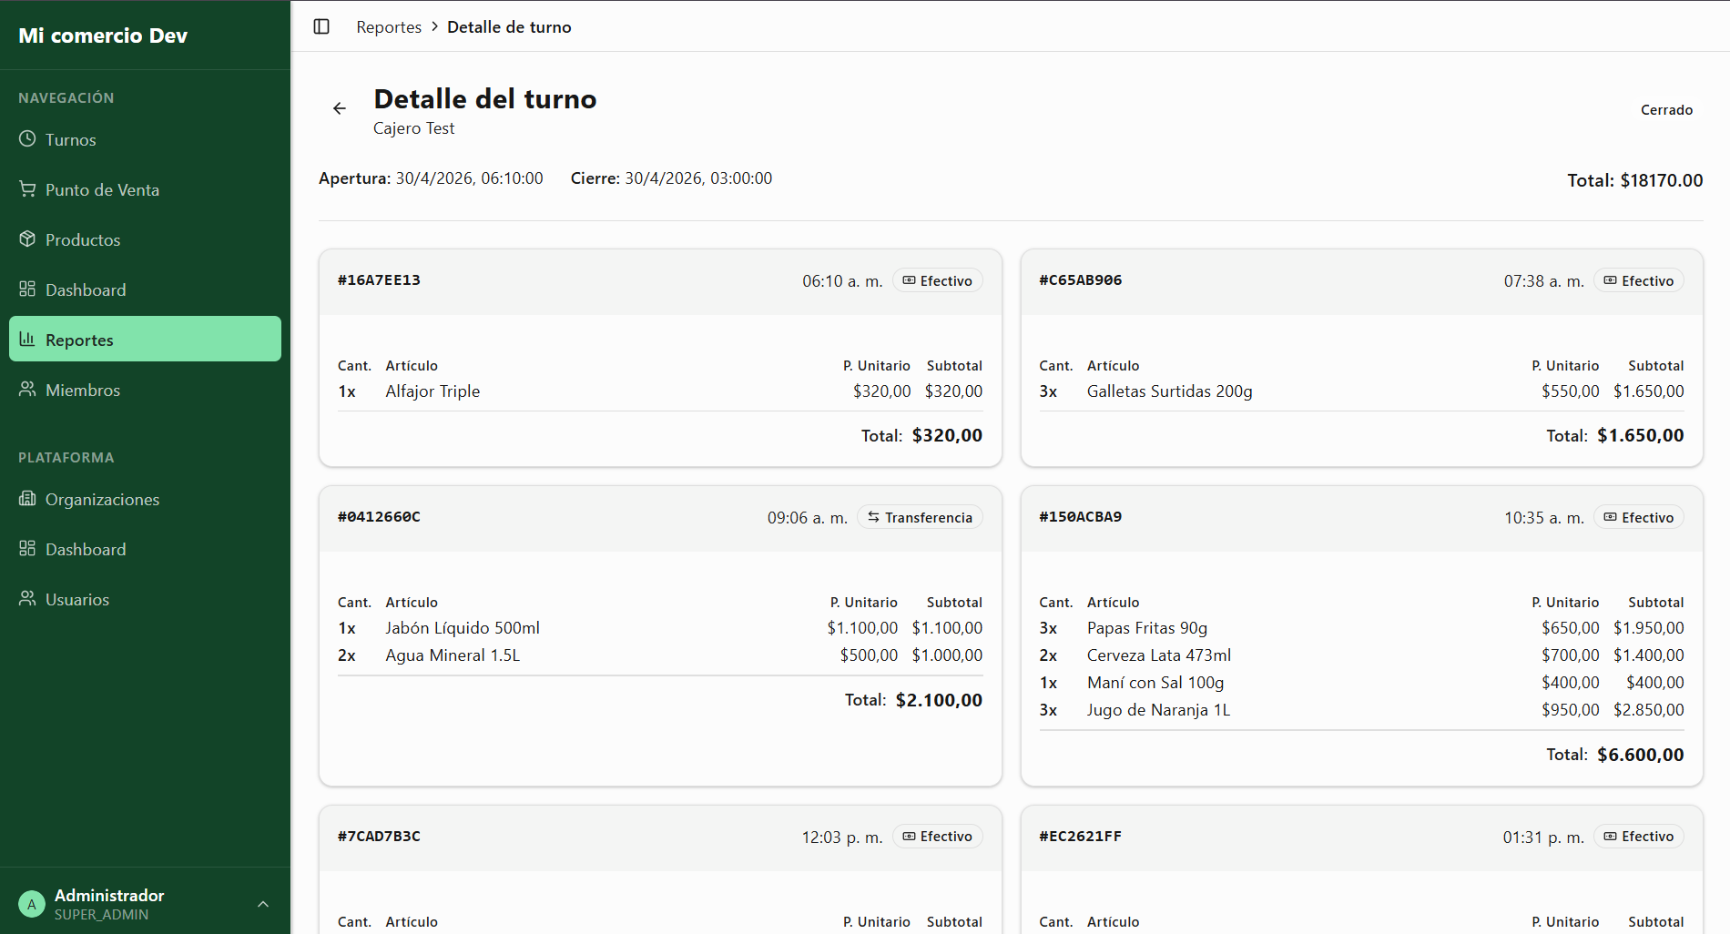The width and height of the screenshot is (1730, 934).
Task: Click Detalle de turno breadcrumb
Action: pyautogui.click(x=509, y=27)
